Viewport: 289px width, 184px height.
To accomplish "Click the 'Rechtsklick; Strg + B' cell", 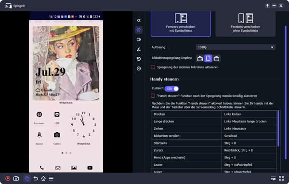I will (249, 150).
